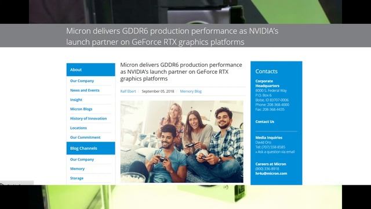Click the Media Inquiries label
Image resolution: width=371 pixels, height=209 pixels.
[x=268, y=138]
